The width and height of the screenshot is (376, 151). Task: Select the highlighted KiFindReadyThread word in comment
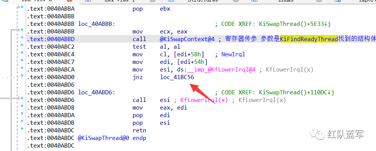tap(309, 39)
